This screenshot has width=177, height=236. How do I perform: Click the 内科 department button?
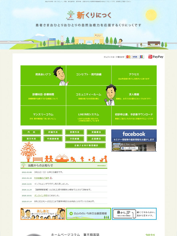pyautogui.click(x=32, y=132)
